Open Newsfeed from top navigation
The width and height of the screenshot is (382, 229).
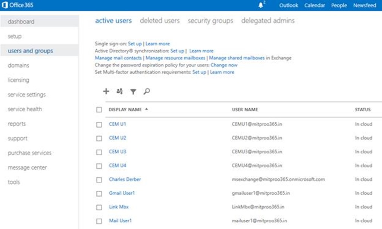click(x=365, y=5)
